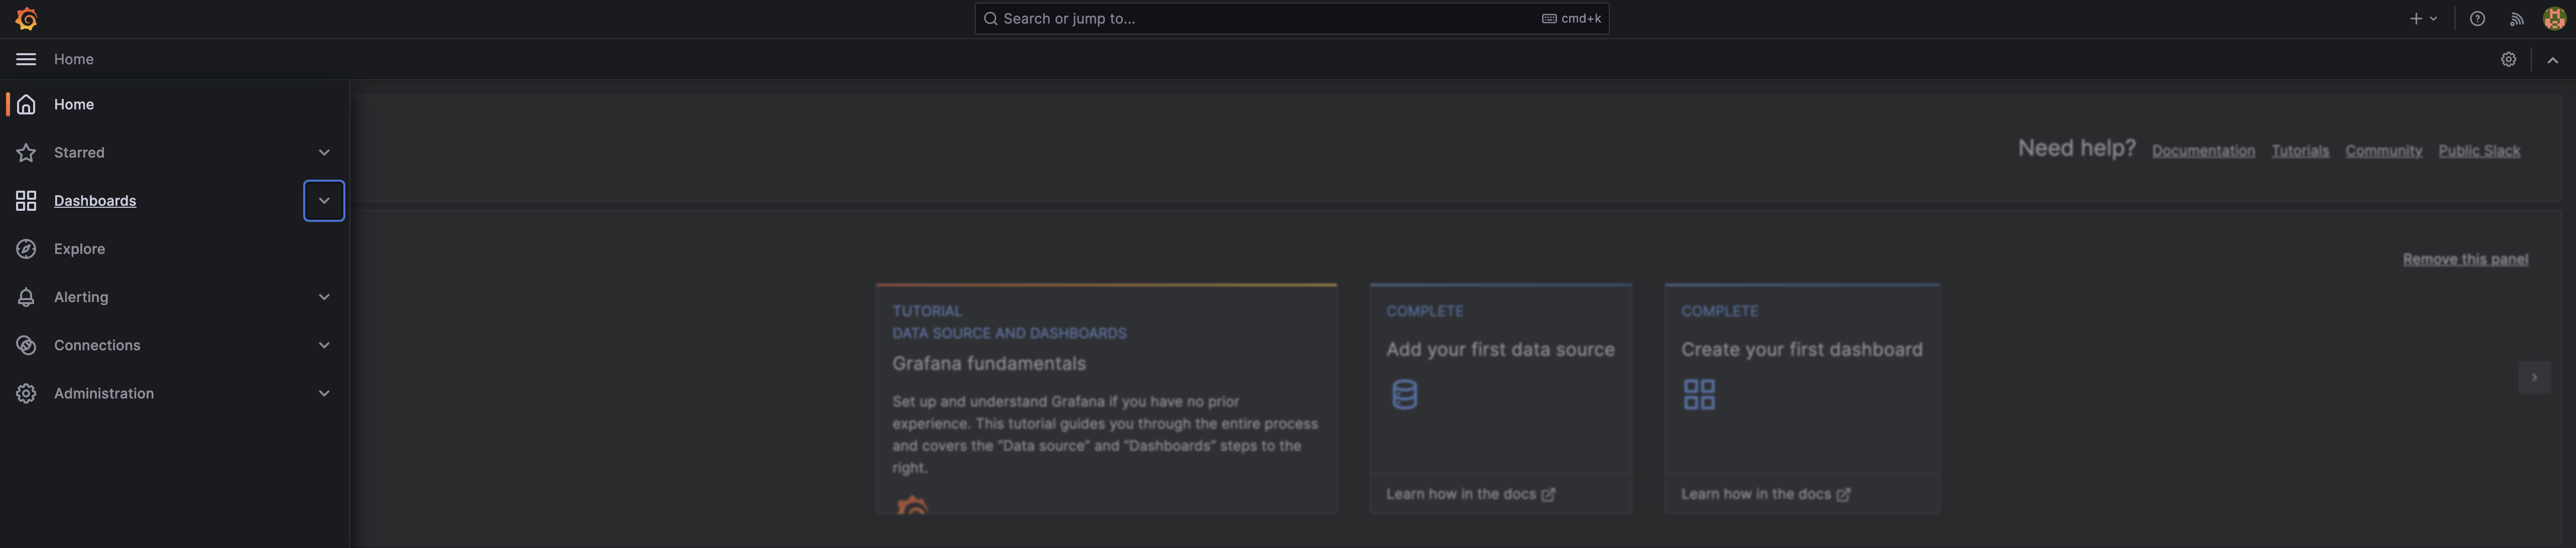
Task: Click the Administration gear icon
Action: click(26, 393)
